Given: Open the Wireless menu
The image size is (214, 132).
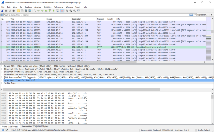Looking at the screenshot, I should pyautogui.click(x=69, y=7).
